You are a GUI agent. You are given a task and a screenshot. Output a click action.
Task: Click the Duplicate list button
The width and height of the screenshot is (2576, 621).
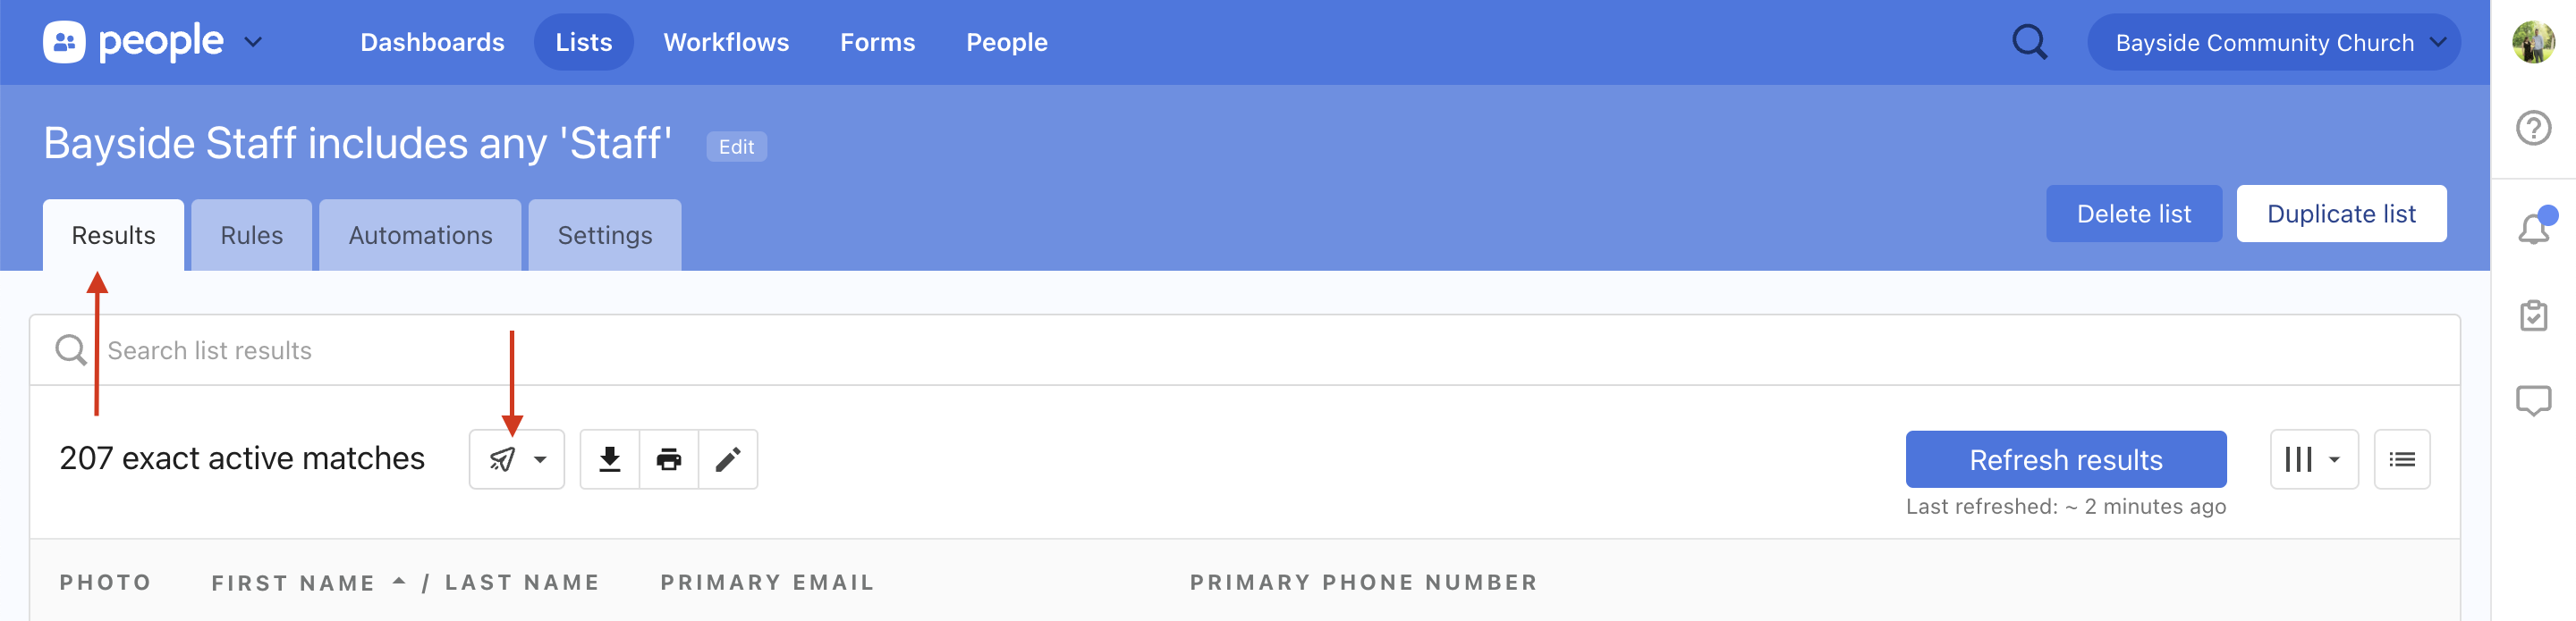(2340, 214)
